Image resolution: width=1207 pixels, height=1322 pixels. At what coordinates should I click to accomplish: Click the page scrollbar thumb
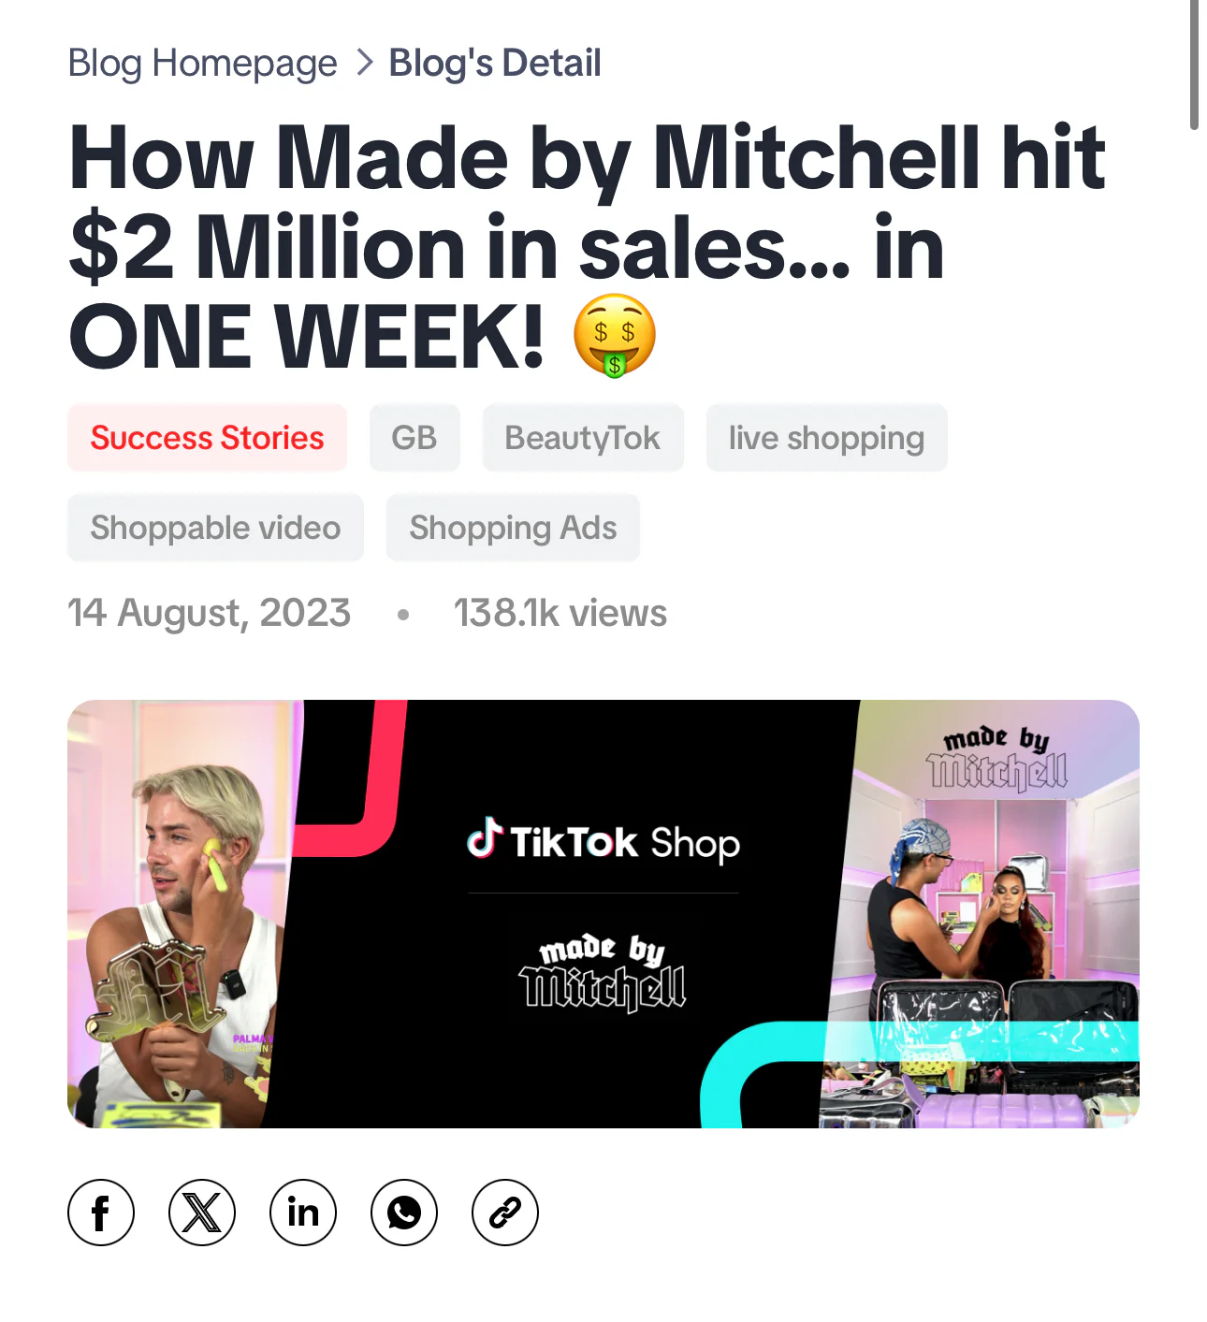point(1194,64)
